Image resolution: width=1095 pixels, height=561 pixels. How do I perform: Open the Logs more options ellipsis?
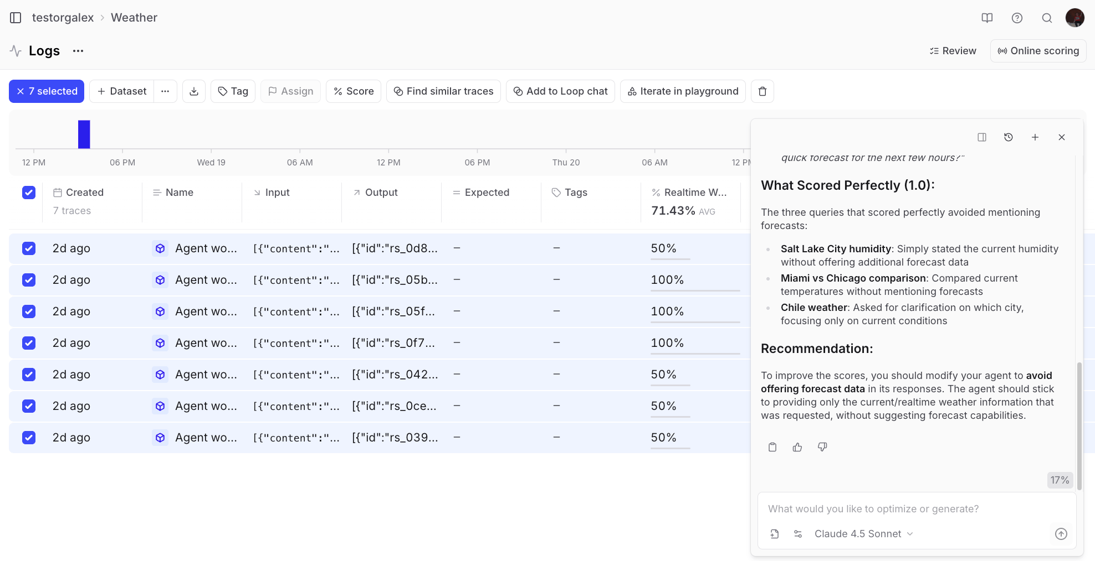pos(78,51)
